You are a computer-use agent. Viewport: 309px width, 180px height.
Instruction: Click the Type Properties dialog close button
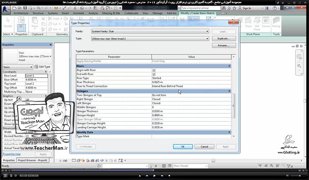point(234,22)
